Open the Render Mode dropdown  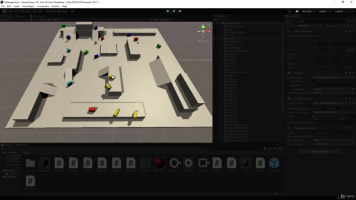pos(334,78)
